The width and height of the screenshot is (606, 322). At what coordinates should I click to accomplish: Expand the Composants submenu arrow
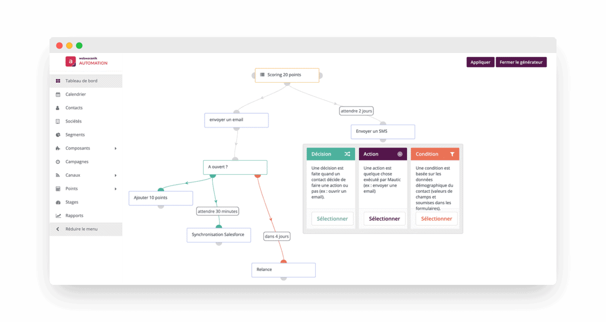pyautogui.click(x=115, y=148)
